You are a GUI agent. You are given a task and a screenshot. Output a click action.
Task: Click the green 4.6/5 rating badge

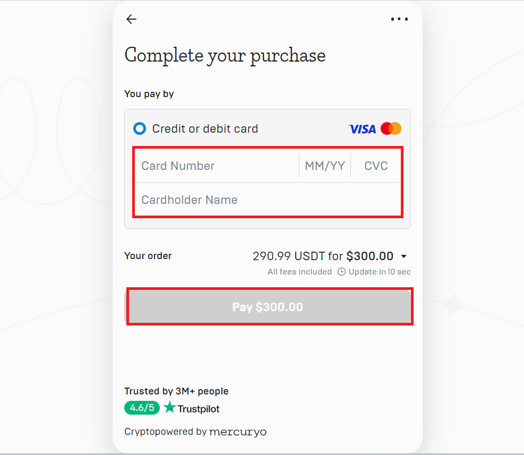tap(142, 408)
